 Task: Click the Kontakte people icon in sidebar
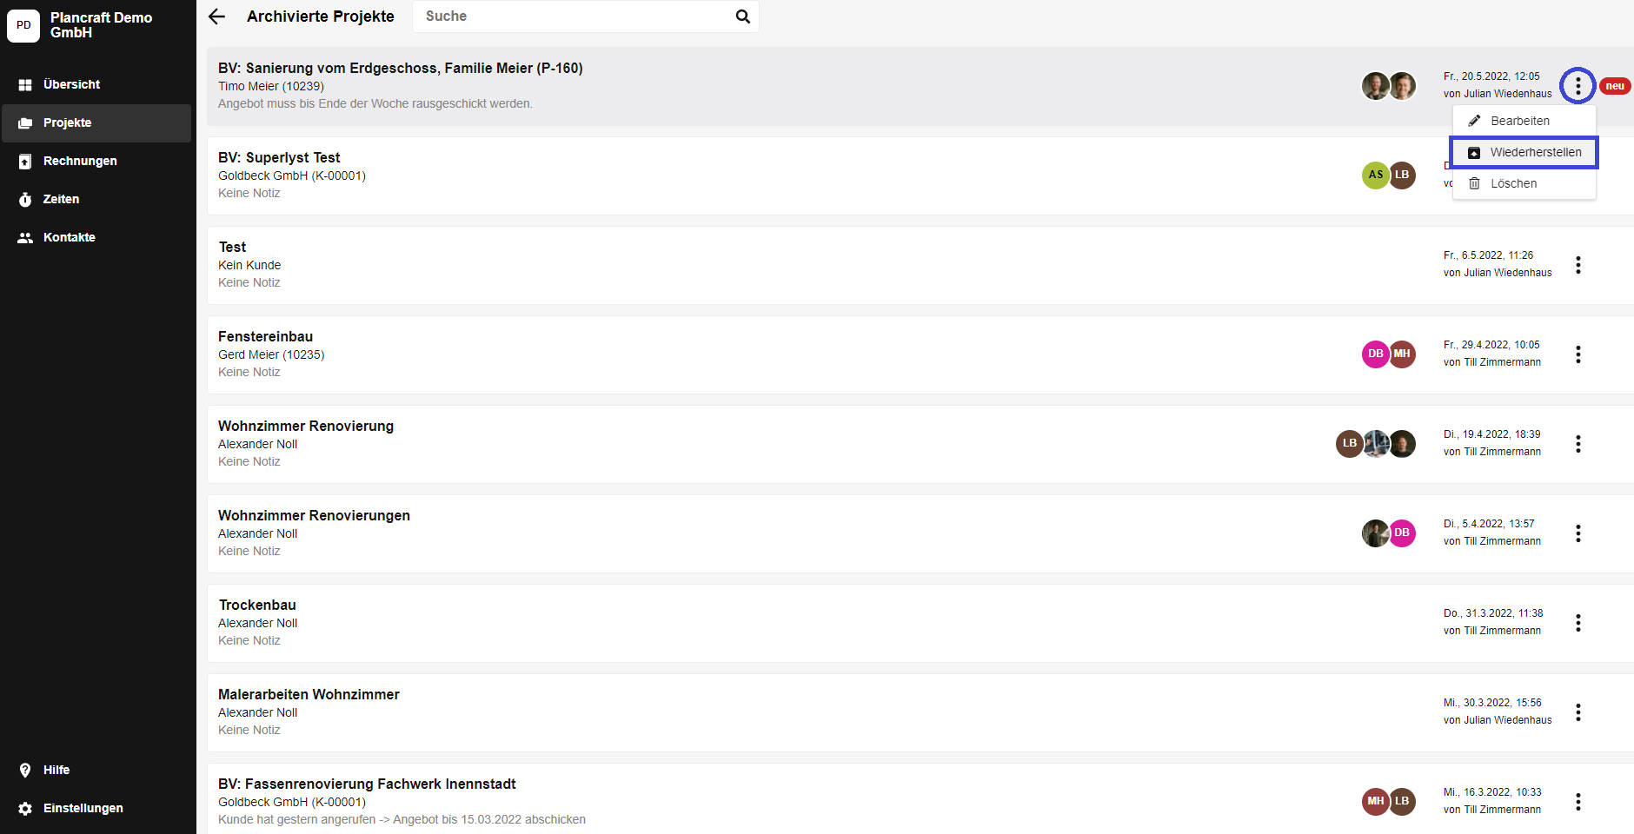(x=25, y=238)
